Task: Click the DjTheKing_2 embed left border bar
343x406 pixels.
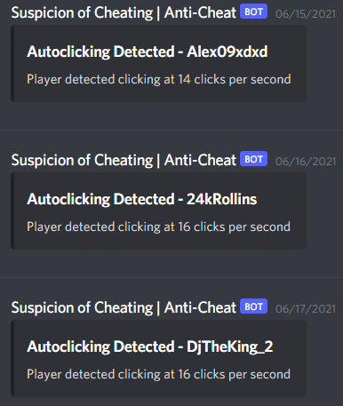Action: click(x=12, y=358)
